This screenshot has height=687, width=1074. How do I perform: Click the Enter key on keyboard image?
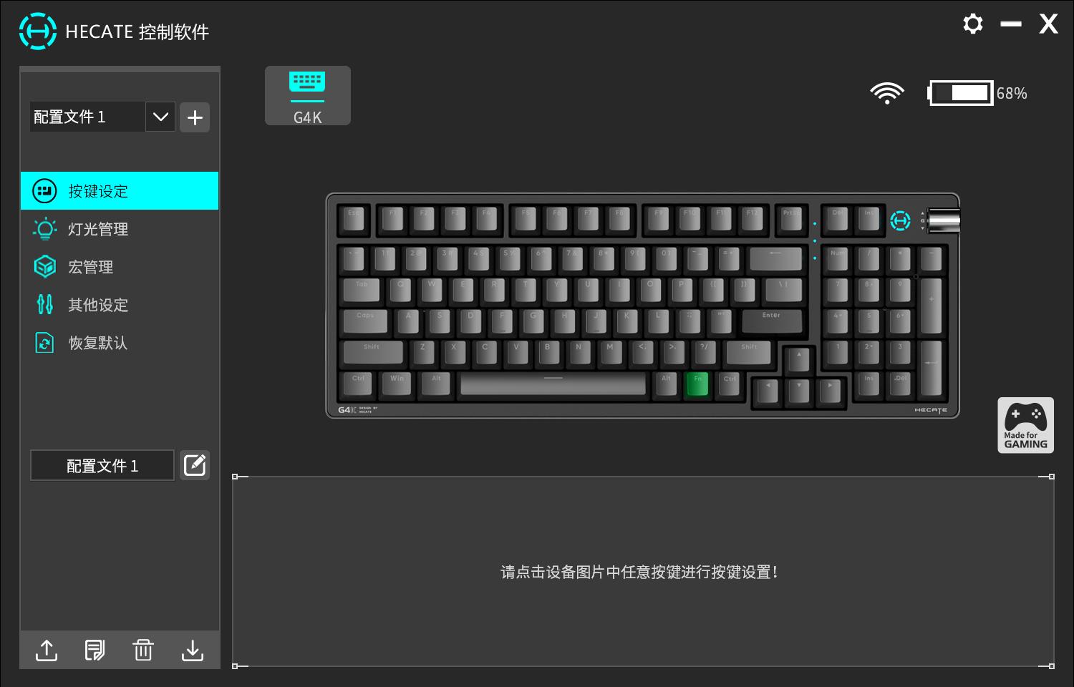tap(772, 322)
